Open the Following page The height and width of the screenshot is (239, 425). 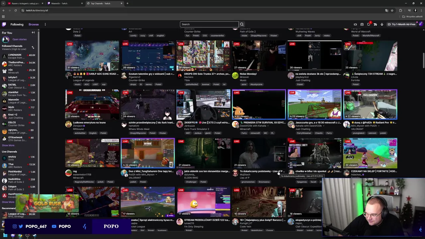click(17, 24)
